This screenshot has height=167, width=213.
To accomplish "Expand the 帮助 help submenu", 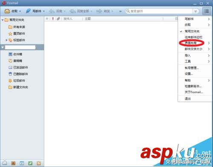I will click(195, 80).
